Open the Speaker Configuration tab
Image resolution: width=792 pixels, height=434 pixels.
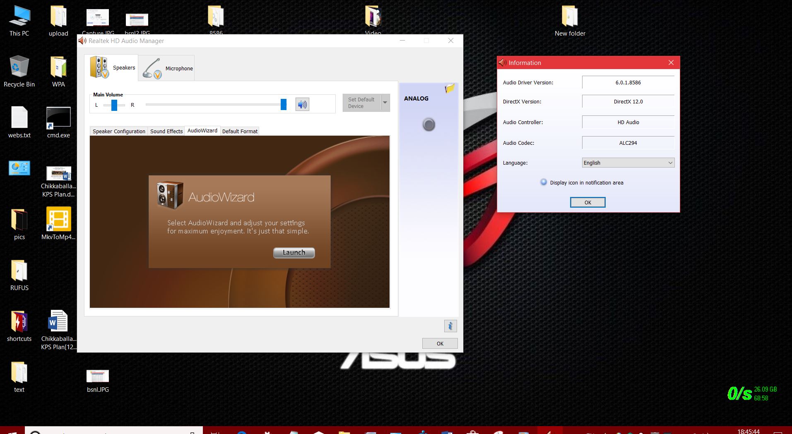pos(119,131)
